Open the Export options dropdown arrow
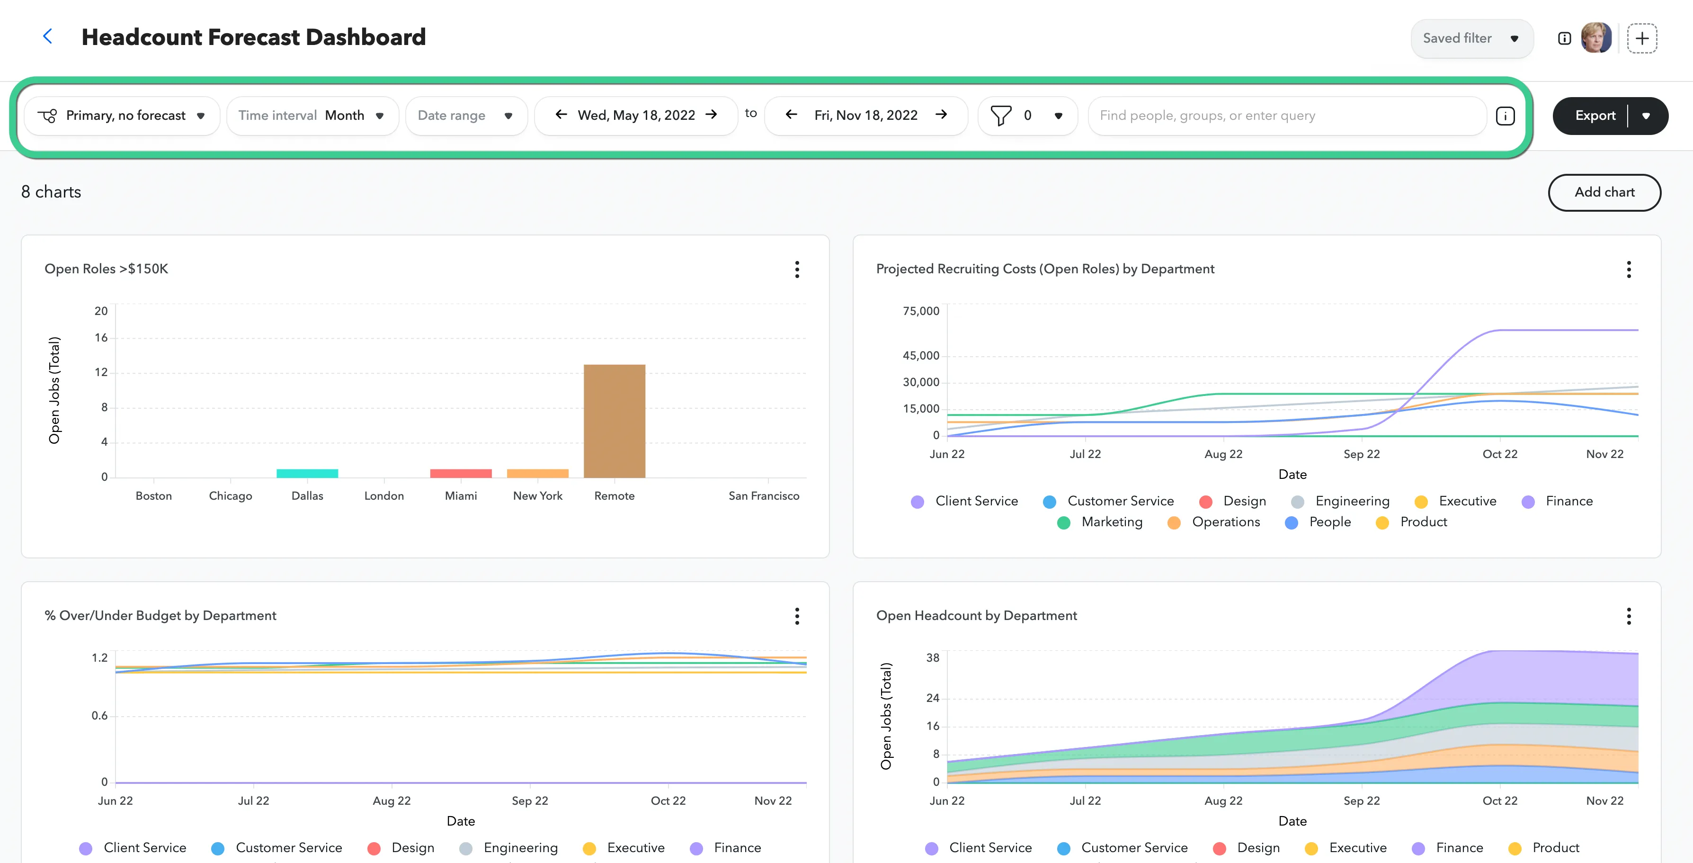Image resolution: width=1693 pixels, height=863 pixels. coord(1646,116)
